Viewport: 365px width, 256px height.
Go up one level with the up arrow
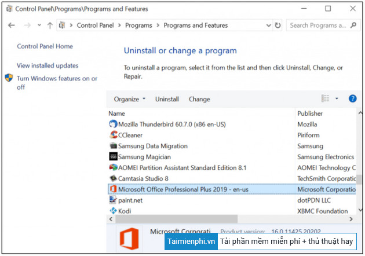pyautogui.click(x=50, y=25)
